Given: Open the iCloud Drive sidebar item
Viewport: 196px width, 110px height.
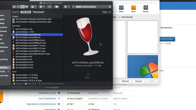Looking at the screenshot, I should coord(4,59).
